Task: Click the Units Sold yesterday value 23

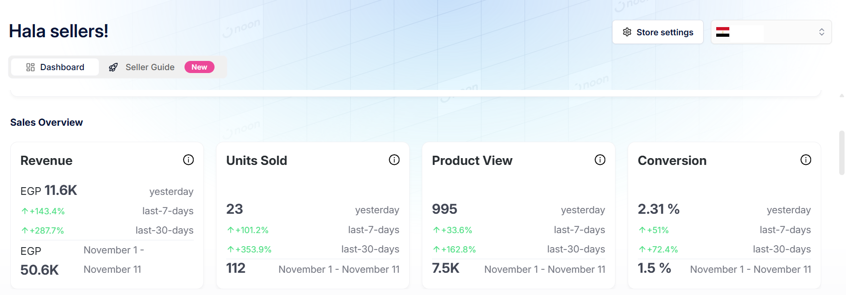Action: pos(234,209)
